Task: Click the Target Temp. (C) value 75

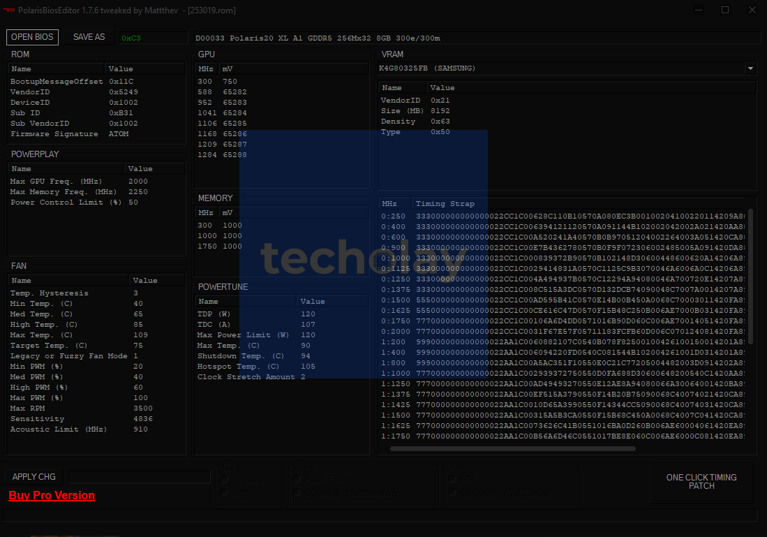Action: pos(138,346)
